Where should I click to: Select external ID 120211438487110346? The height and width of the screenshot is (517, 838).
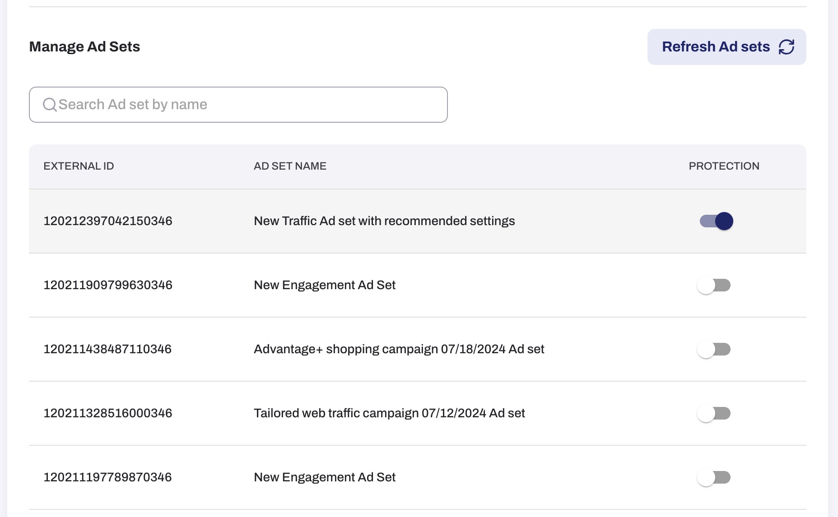[x=107, y=349]
